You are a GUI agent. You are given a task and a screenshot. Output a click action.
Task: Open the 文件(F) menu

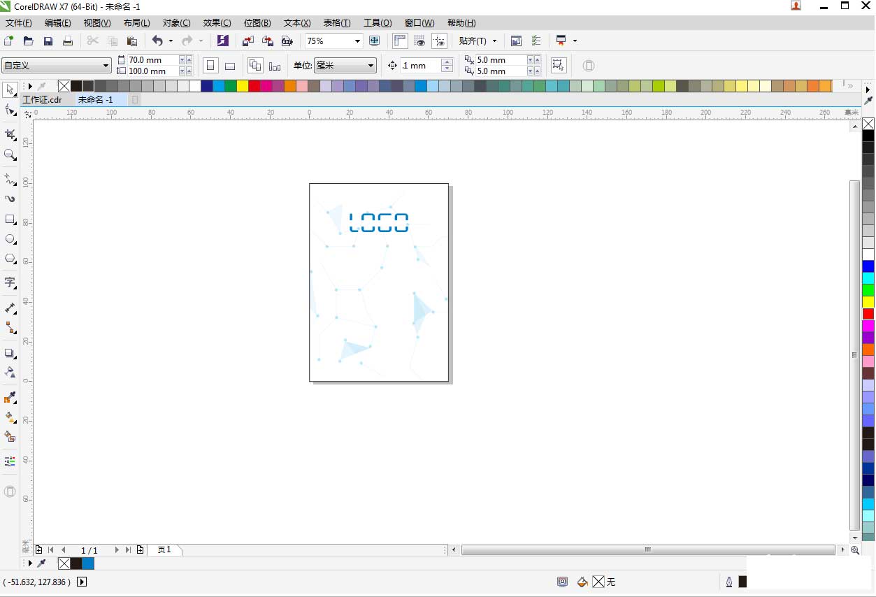point(19,23)
